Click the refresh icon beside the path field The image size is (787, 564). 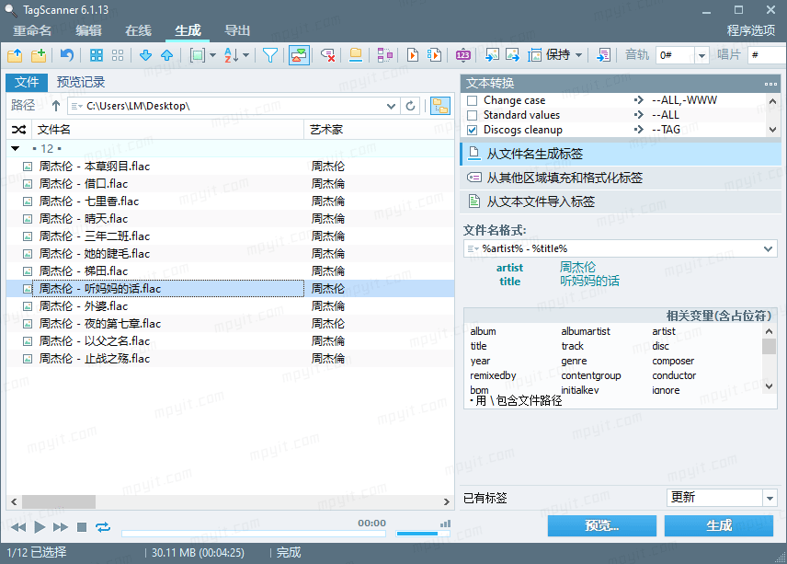[411, 106]
